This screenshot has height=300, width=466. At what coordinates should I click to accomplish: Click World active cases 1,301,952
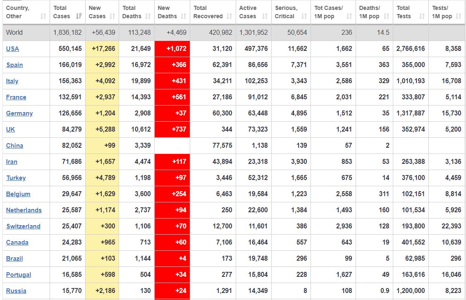coord(253,32)
